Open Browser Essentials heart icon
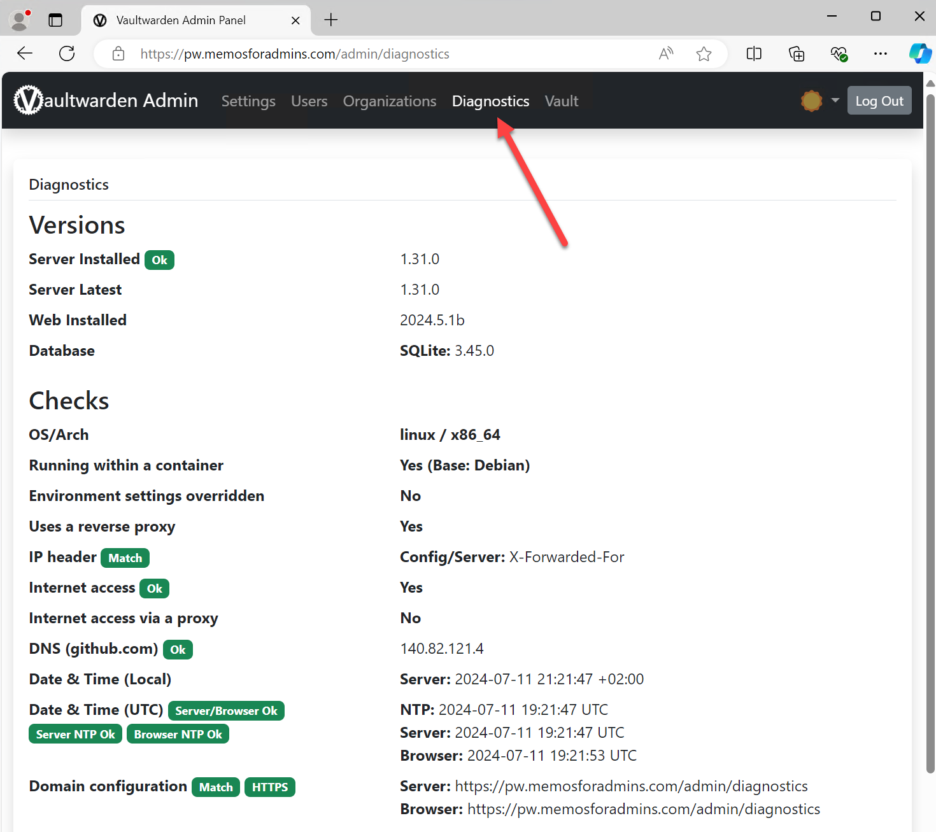 (839, 54)
